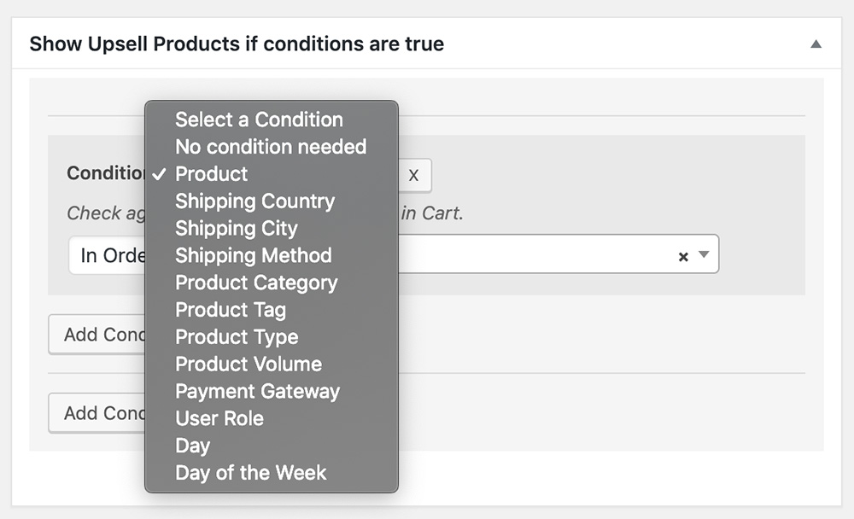The width and height of the screenshot is (854, 519).
Task: Select "Product" from the condition list
Action: point(211,174)
